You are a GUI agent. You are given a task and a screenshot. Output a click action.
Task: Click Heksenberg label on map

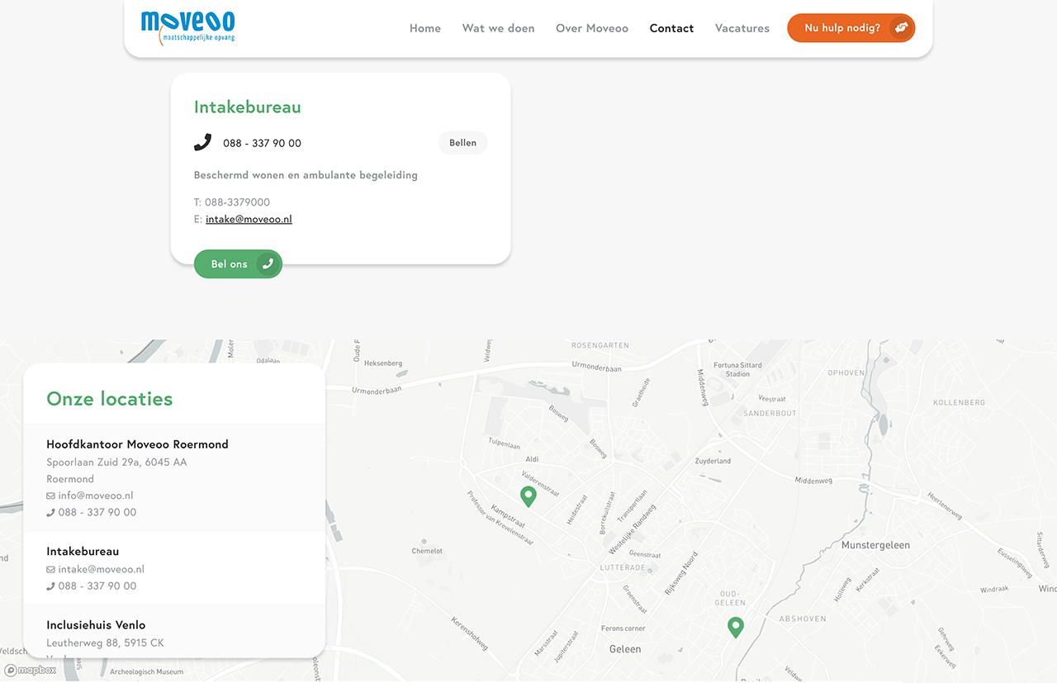[x=383, y=363]
